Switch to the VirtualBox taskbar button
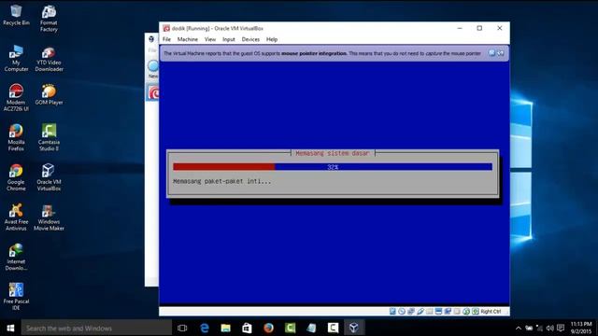 (x=354, y=328)
